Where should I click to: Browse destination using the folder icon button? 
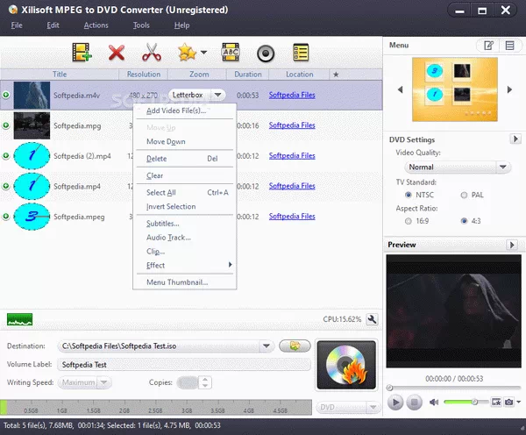pos(295,346)
